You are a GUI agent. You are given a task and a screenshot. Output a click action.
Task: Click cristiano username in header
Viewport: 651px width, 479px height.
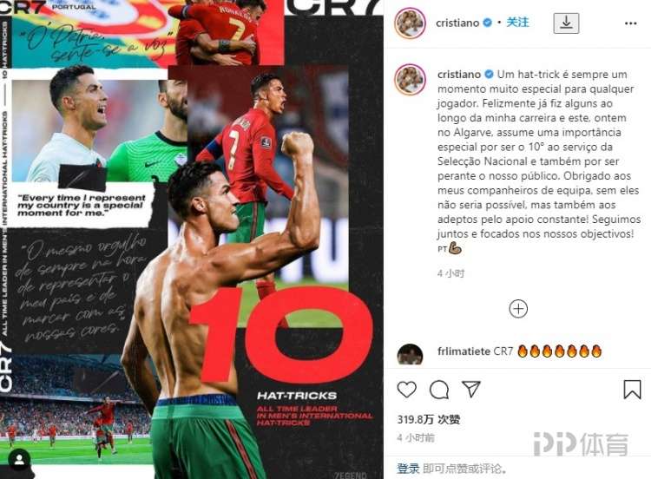[457, 23]
